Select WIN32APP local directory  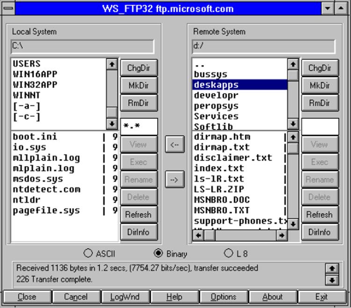click(58, 85)
